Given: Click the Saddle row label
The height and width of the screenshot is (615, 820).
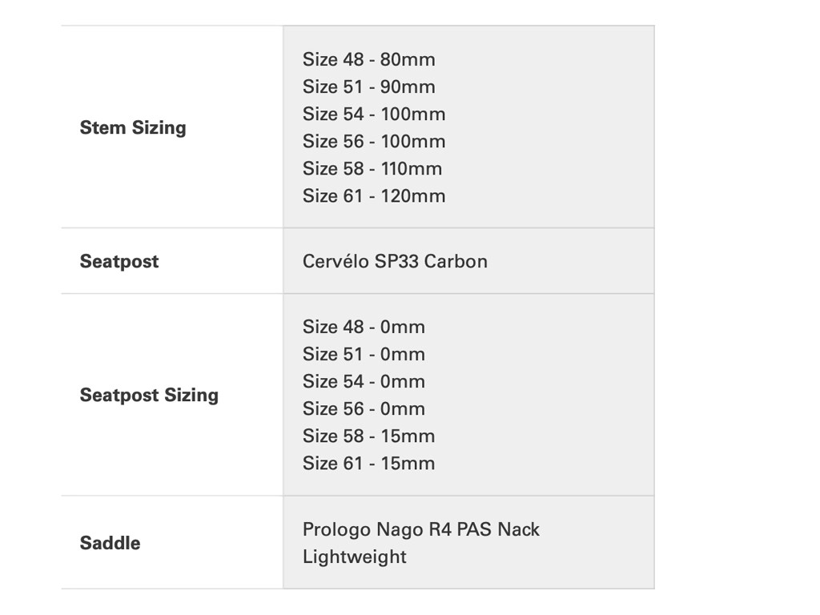Looking at the screenshot, I should click(110, 544).
